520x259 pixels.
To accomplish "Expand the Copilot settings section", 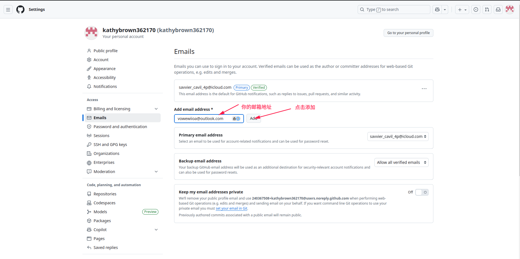I will coord(156,230).
